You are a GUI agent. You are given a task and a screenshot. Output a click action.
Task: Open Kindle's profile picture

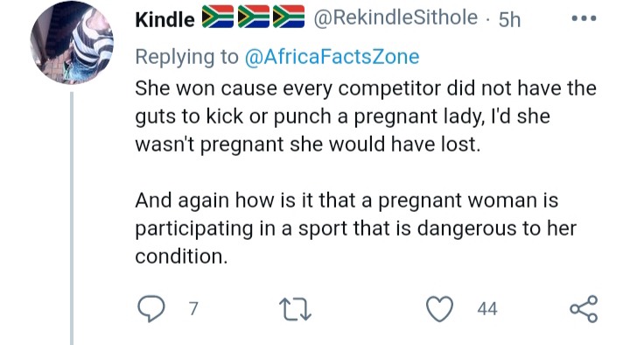[72, 43]
